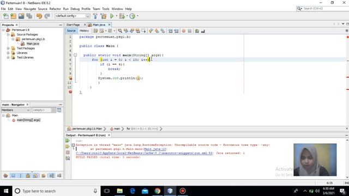Click the Source view button
The width and height of the screenshot is (349, 196).
[71, 30]
